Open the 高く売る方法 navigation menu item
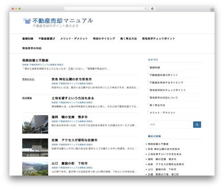This screenshot has width=224, height=189. [x=129, y=38]
